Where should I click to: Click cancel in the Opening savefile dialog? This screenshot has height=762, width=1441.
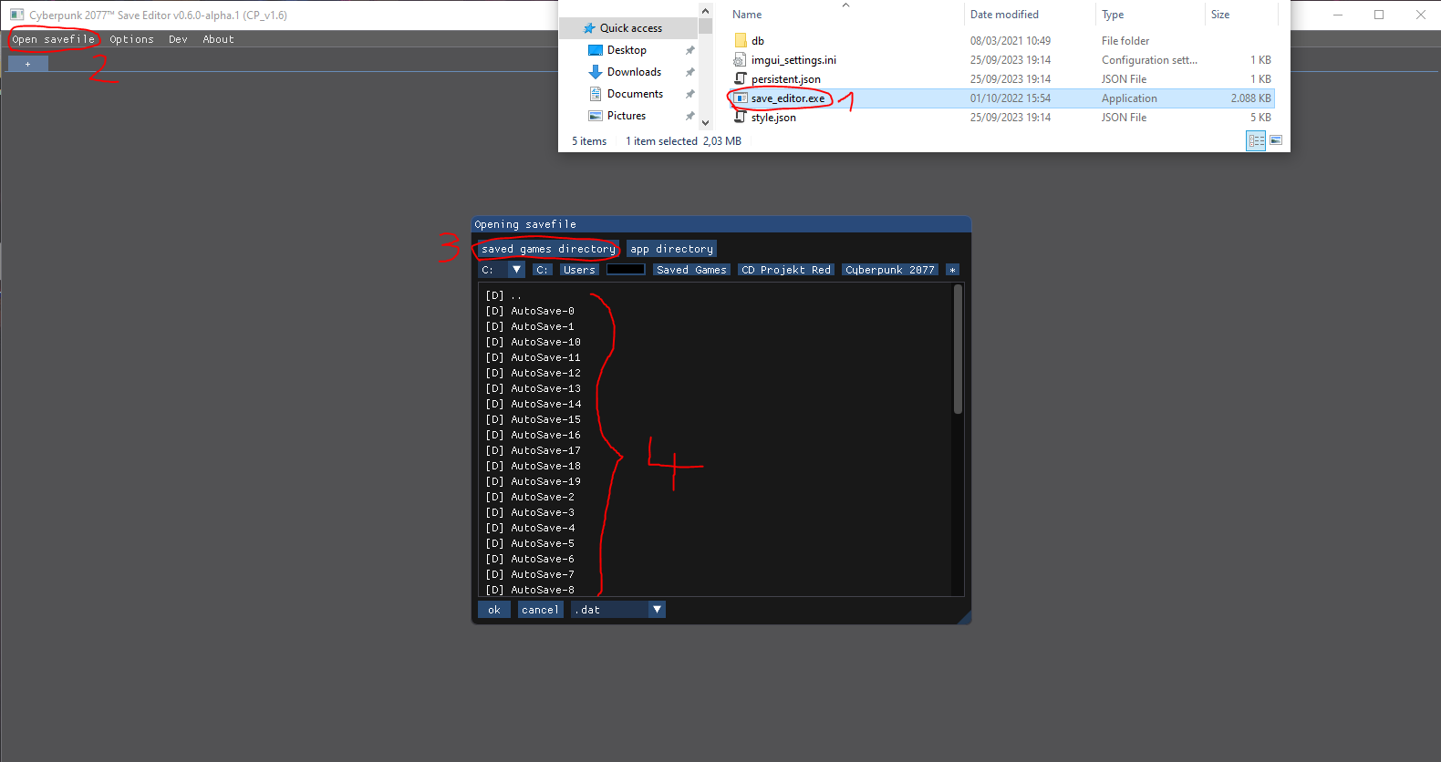tap(540, 610)
